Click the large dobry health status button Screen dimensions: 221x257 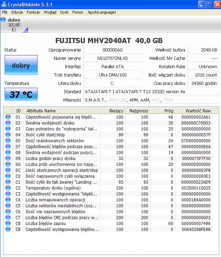pos(21,65)
